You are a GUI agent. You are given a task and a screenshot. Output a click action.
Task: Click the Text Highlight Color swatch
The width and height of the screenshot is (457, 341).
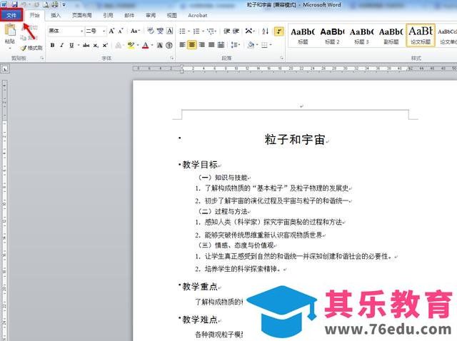[131, 46]
